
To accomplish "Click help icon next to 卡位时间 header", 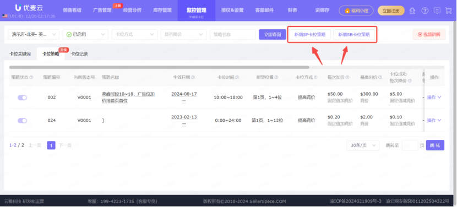I will tap(237, 78).
